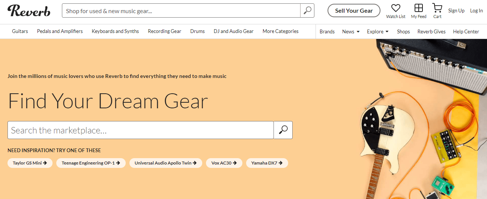
Task: Focus the Search the marketplace field
Action: tap(141, 130)
